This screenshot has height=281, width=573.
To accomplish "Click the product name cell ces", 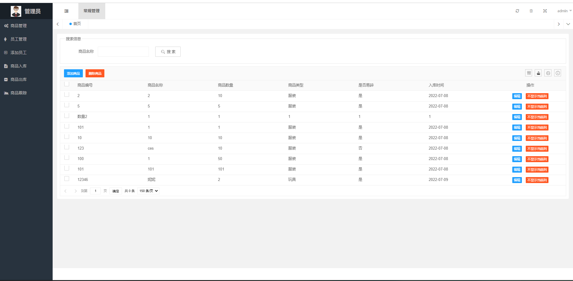I will coord(151,148).
